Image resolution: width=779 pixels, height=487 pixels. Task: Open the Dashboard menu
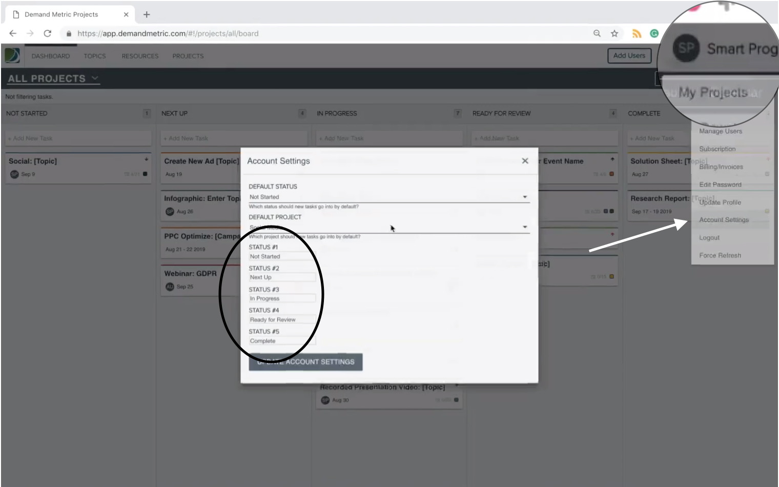click(51, 56)
